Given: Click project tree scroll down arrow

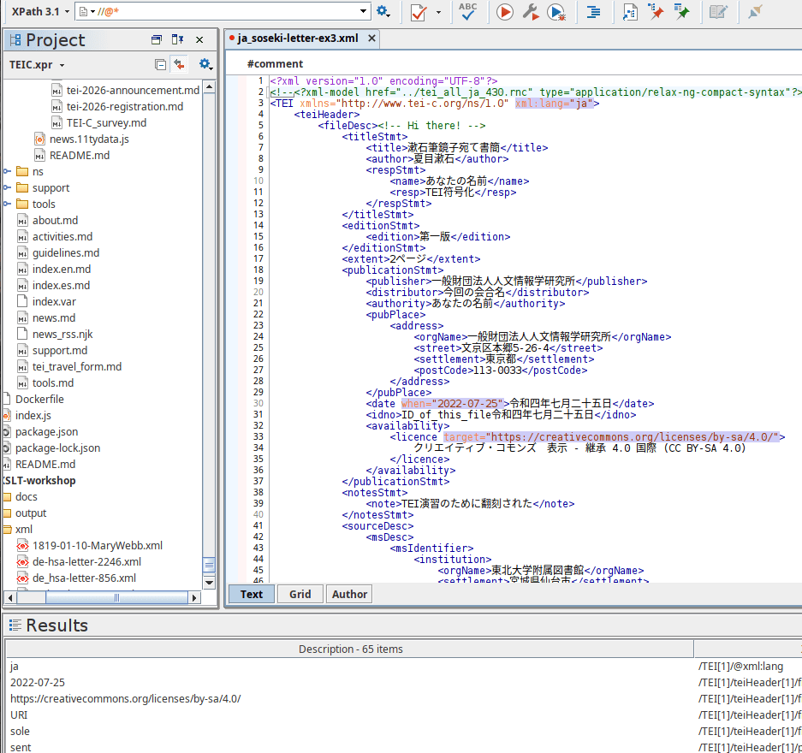Looking at the screenshot, I should 209,582.
